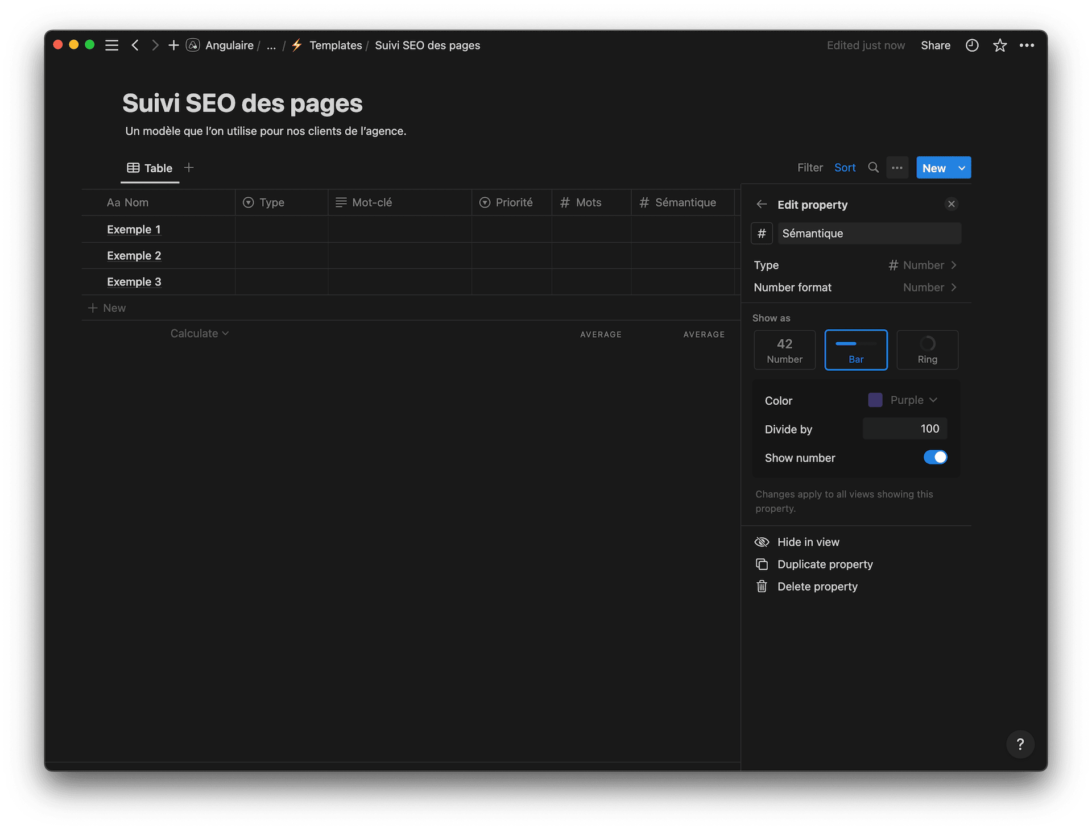Click the Delete property trash icon
Image resolution: width=1092 pixels, height=830 pixels.
coord(762,587)
